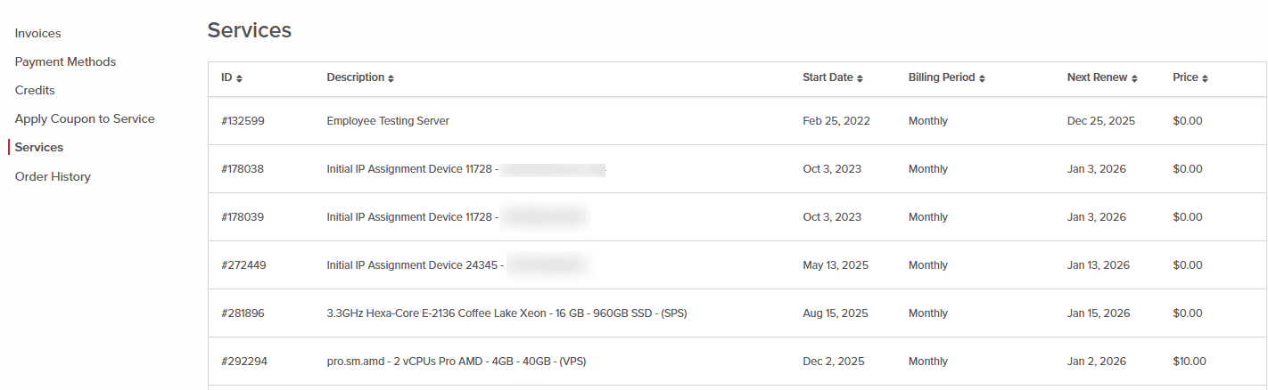Viewport: 1268px width, 390px height.
Task: Click the Billing Period sort icon
Action: pos(982,78)
